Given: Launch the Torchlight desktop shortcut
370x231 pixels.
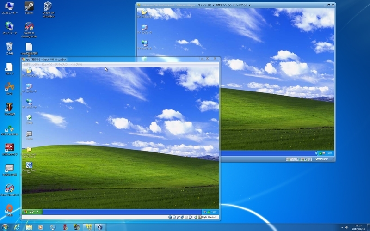Looking at the screenshot, I should [9, 109].
